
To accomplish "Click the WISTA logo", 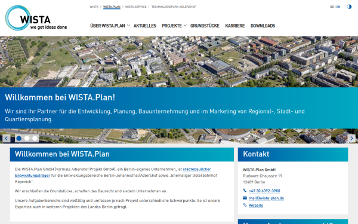I will click(36, 18).
